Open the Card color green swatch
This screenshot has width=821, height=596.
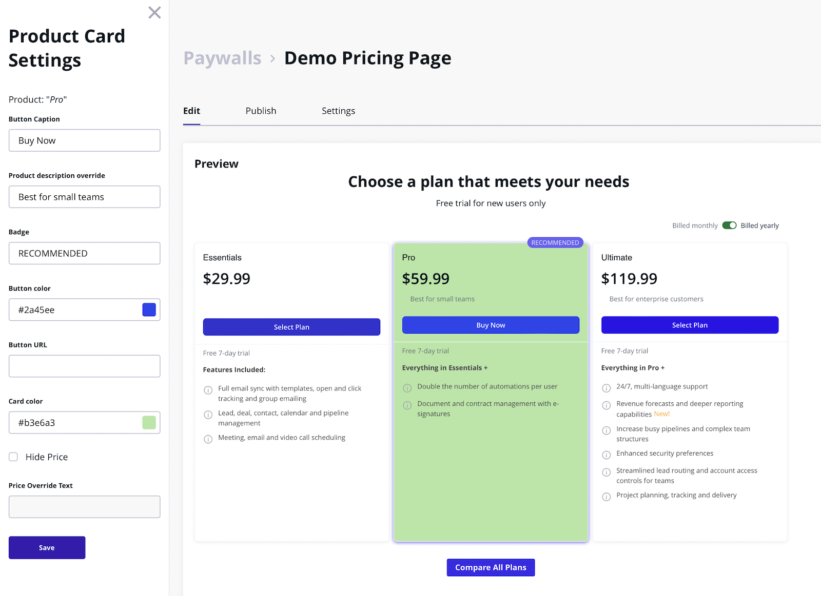click(149, 422)
